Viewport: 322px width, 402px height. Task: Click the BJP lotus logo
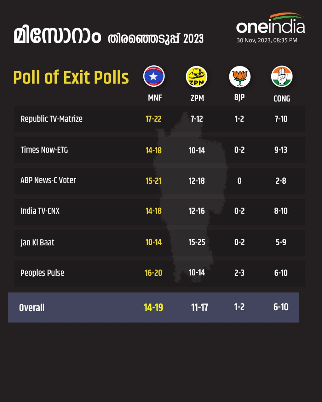[x=239, y=76]
